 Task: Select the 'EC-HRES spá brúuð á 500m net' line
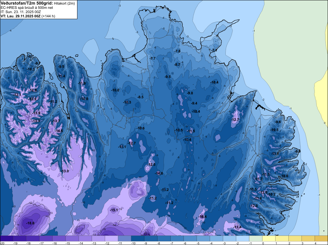(27, 8)
